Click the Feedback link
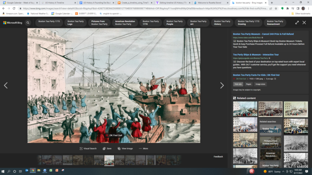 218,157
